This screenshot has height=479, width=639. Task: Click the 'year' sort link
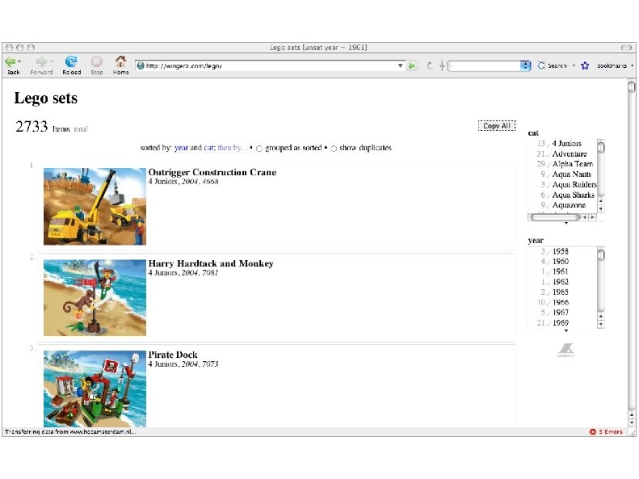tap(181, 148)
